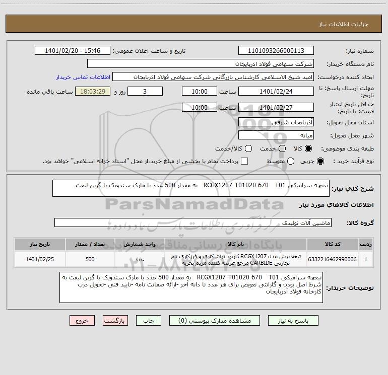
Task: Click the row number cell 1
Action: [366, 259]
